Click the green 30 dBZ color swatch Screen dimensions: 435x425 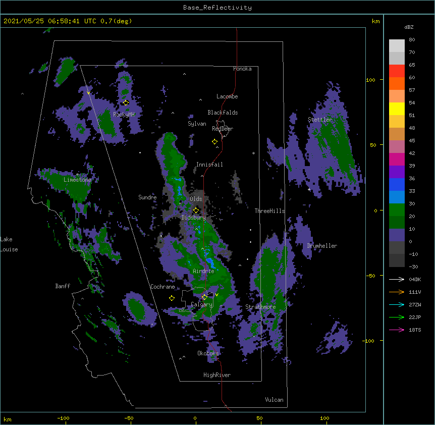coord(397,210)
